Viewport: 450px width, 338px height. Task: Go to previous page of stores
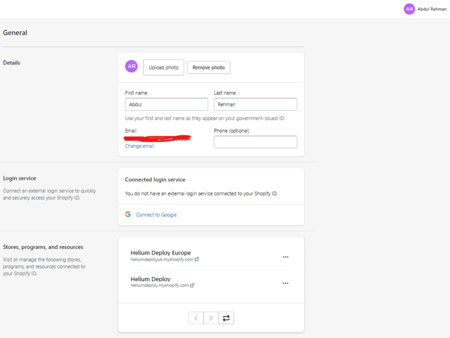[196, 318]
